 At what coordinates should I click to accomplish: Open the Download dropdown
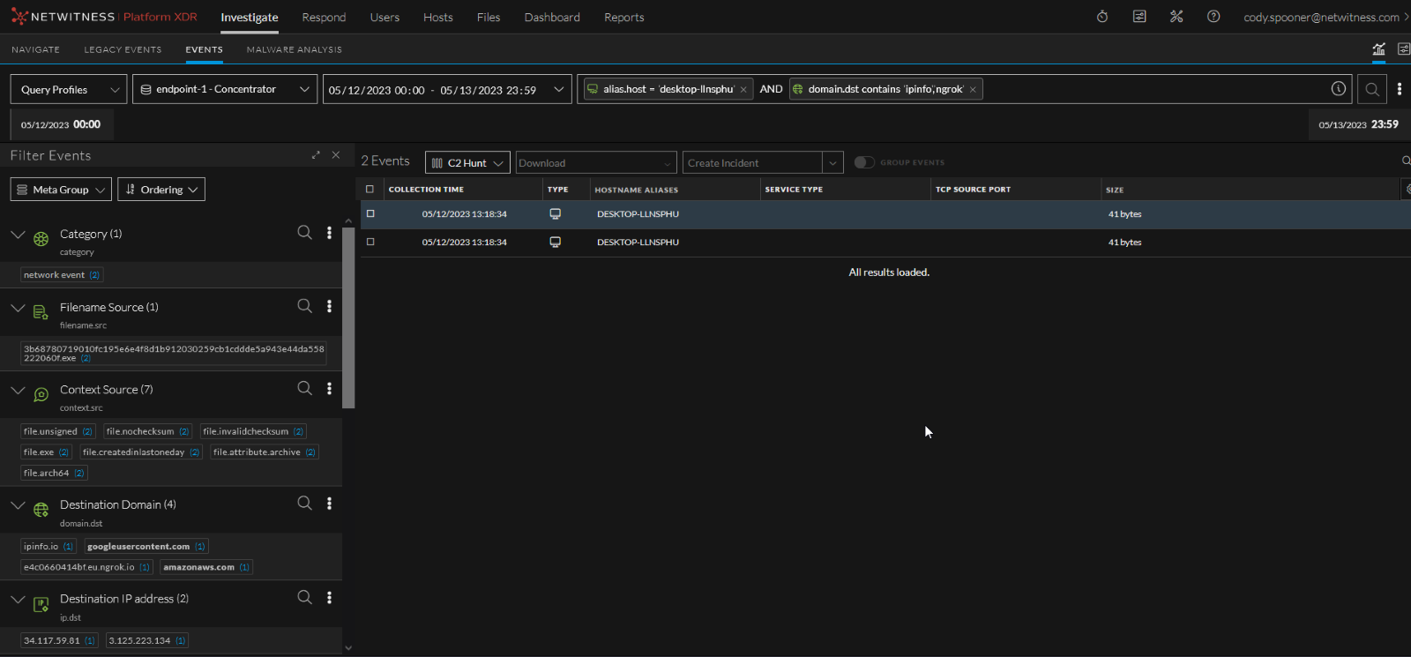coord(596,162)
